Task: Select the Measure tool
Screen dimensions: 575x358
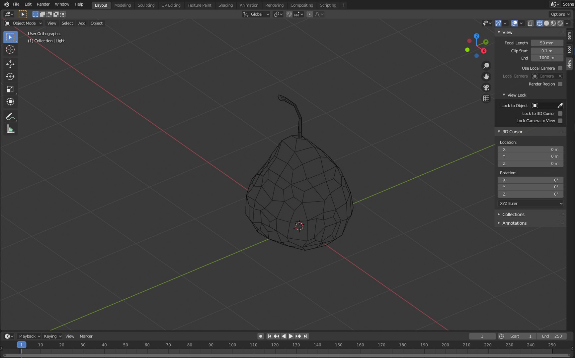Action: (x=10, y=129)
